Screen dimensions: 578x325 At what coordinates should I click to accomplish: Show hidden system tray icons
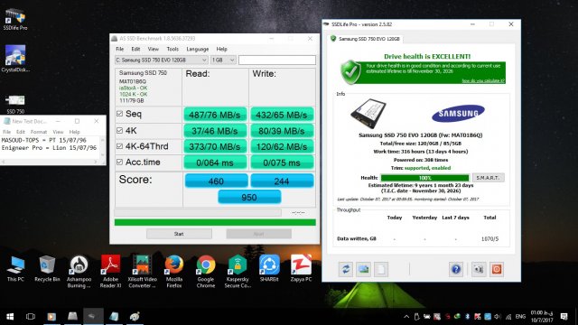click(406, 317)
